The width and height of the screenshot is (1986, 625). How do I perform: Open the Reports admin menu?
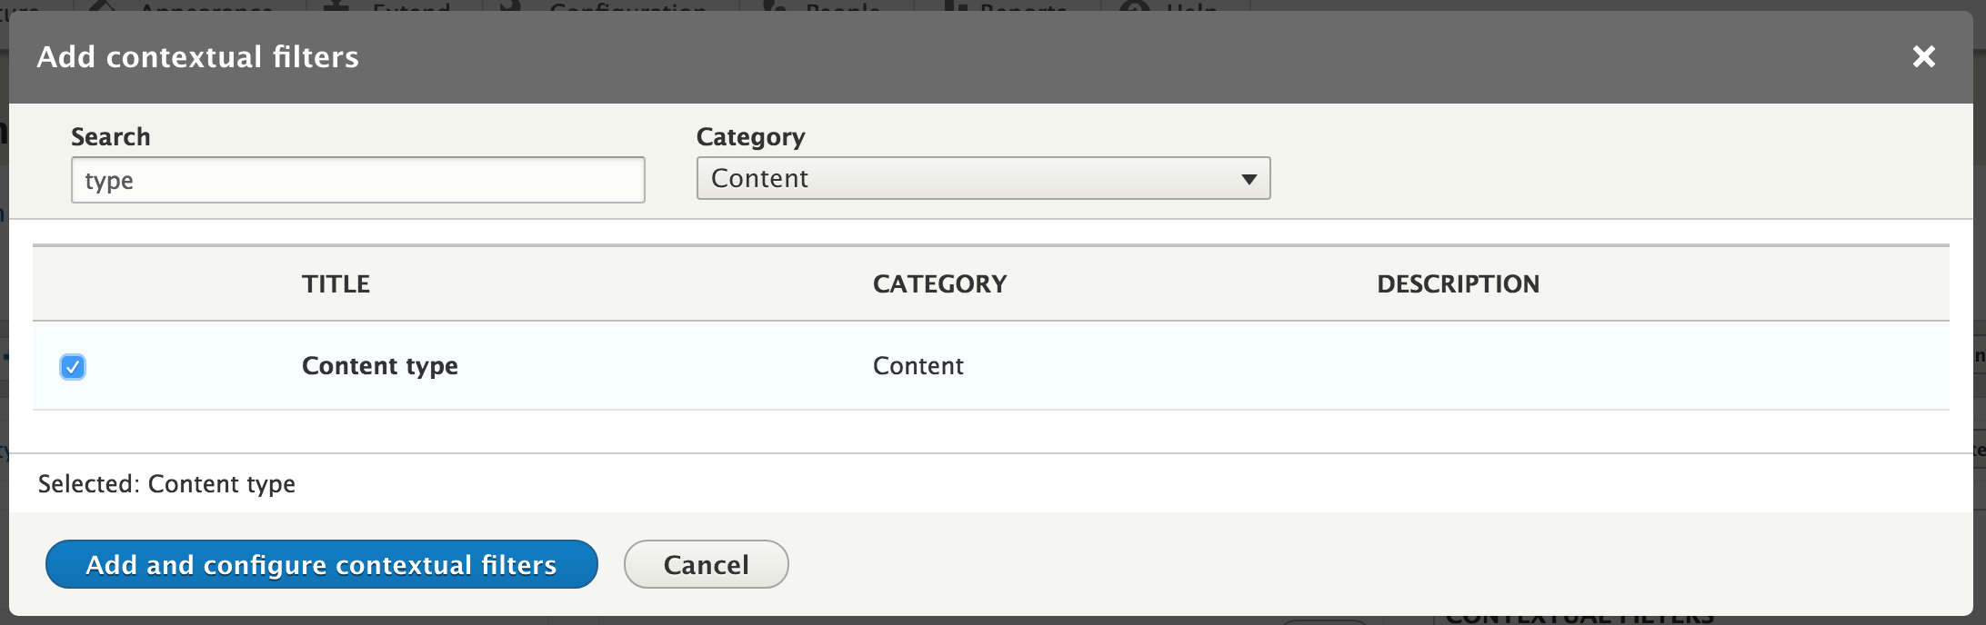click(x=1021, y=6)
